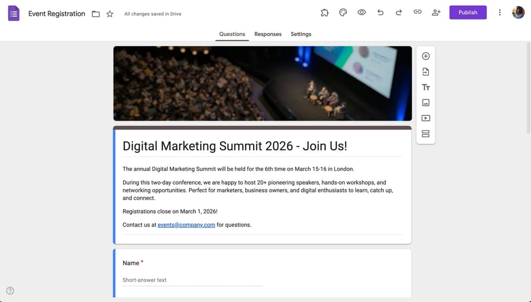This screenshot has width=531, height=302.
Task: Switch to the Responses tab
Action: [x=268, y=34]
